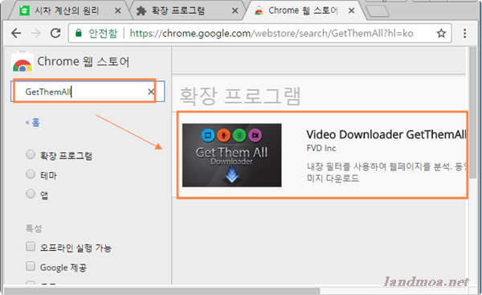Viewport: 482px width, 295px height.
Task: Click the forward navigation arrow
Action: point(36,33)
